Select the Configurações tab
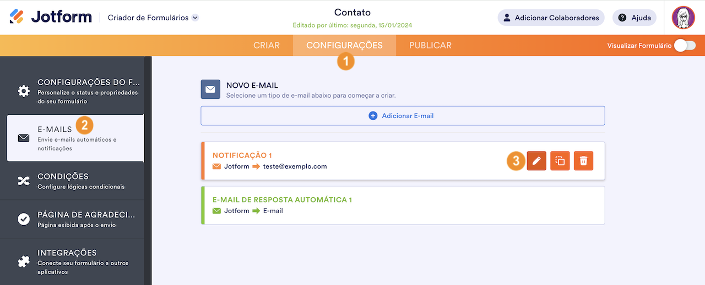This screenshot has width=705, height=285. point(344,46)
